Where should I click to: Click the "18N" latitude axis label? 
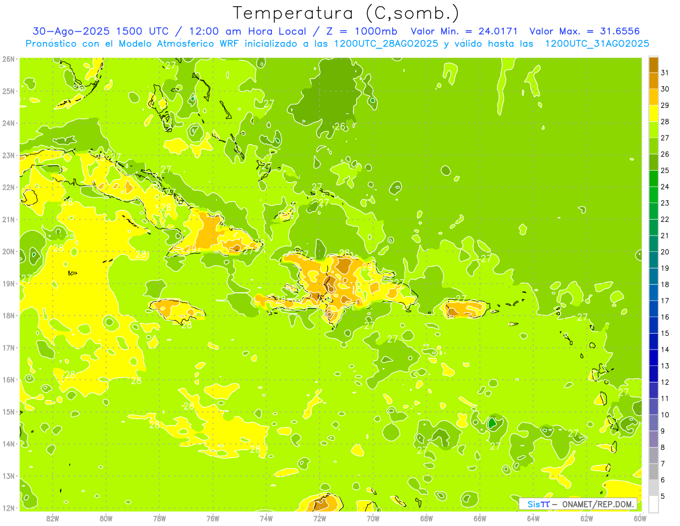[8, 315]
